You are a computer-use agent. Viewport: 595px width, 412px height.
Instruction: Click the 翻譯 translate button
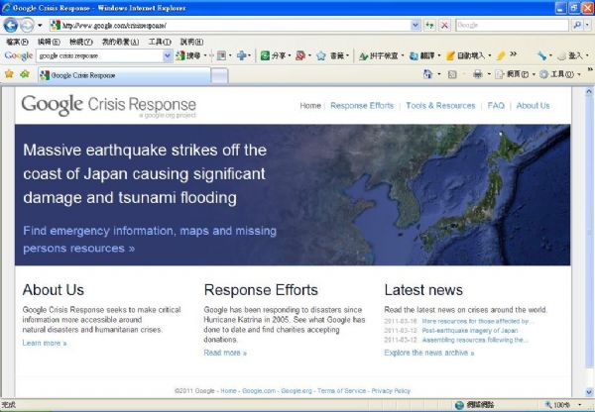[x=422, y=55]
